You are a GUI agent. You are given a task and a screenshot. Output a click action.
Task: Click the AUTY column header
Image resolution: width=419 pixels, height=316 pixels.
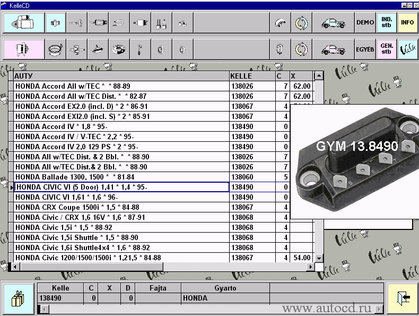121,76
